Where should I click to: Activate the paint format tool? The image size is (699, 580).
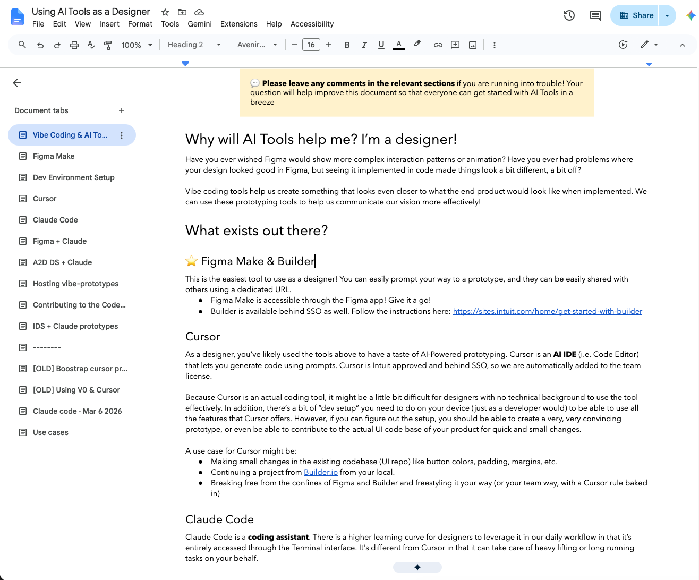pos(108,45)
